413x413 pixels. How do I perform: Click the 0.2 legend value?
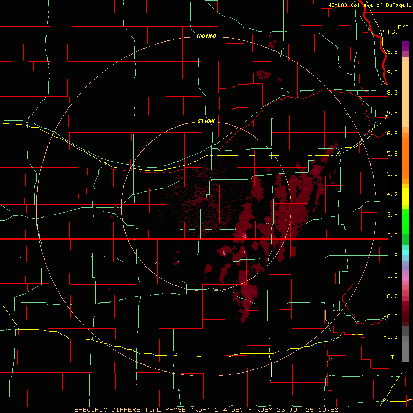pos(392,296)
